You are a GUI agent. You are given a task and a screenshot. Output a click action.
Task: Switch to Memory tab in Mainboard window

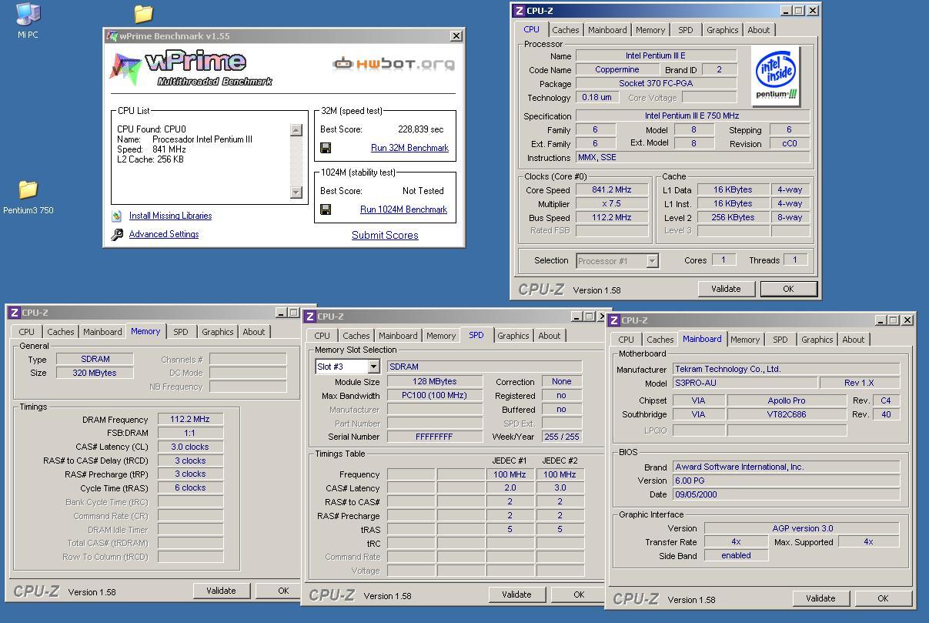(745, 340)
